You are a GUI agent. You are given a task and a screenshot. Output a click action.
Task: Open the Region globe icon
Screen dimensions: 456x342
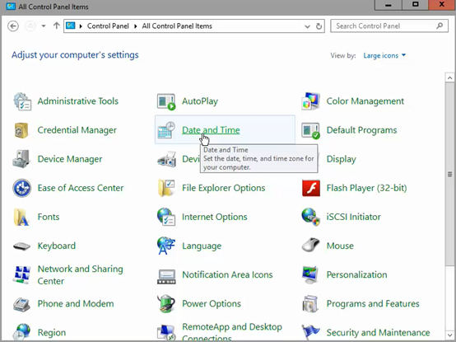pyautogui.click(x=21, y=332)
